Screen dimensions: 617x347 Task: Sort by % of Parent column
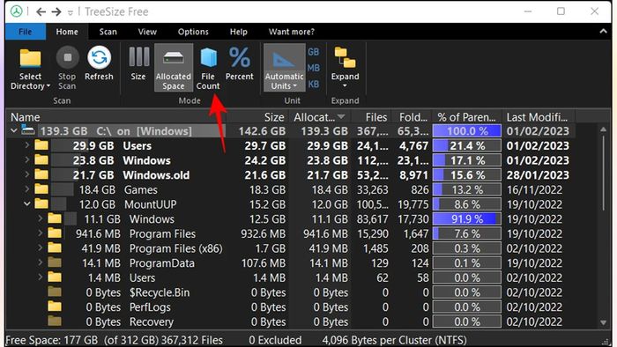pos(466,117)
